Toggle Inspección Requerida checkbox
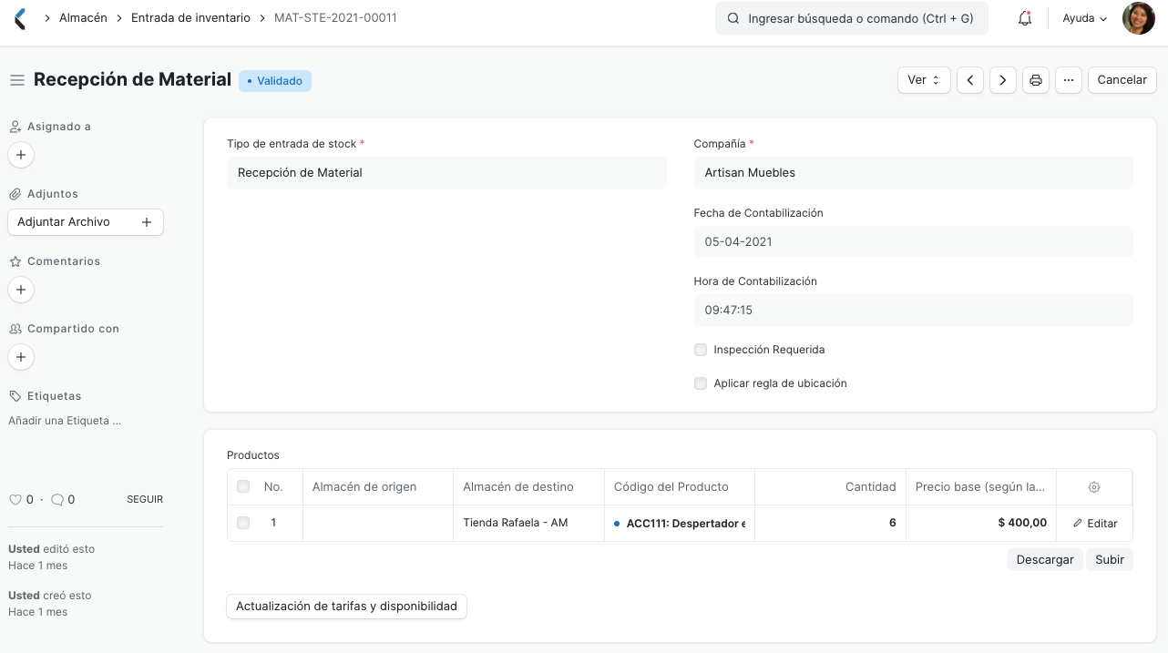Image resolution: width=1168 pixels, height=653 pixels. tap(701, 350)
